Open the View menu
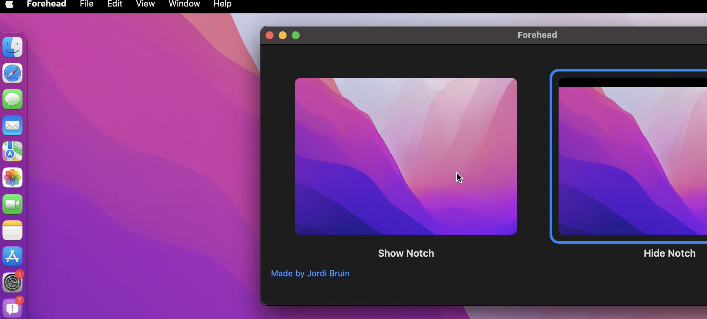 pos(145,4)
